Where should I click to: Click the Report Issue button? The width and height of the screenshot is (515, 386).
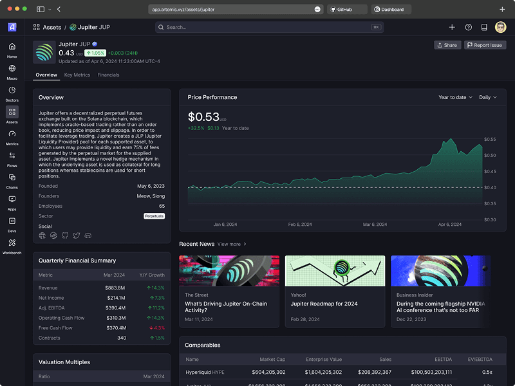point(485,45)
